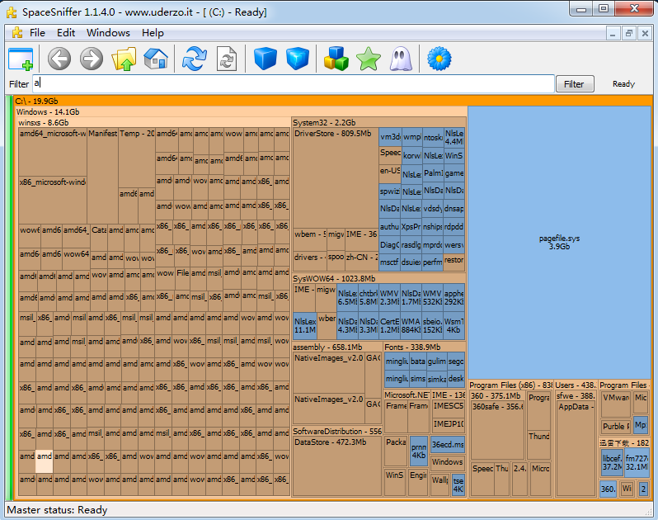This screenshot has width=658, height=520.
Task: Open the File menu
Action: [x=37, y=33]
